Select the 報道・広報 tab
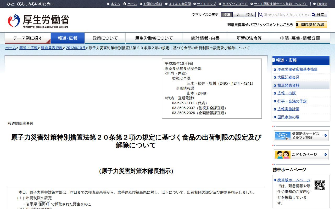The height and width of the screenshot is (209, 335). pos(68,38)
